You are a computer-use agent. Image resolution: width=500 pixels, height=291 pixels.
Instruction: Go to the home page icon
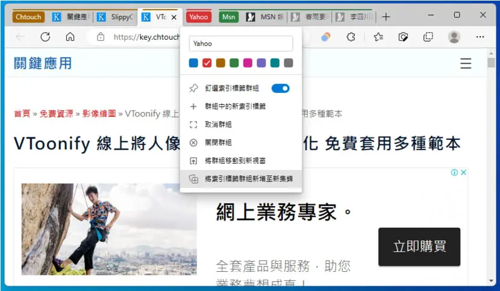pos(70,37)
